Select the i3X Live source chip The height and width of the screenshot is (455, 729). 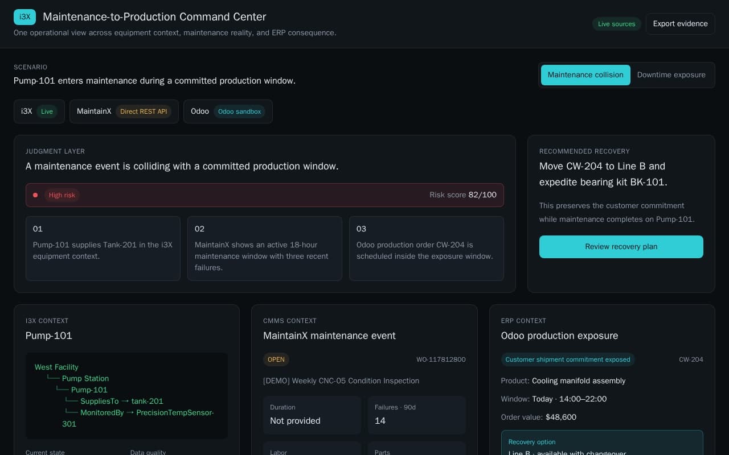(39, 111)
